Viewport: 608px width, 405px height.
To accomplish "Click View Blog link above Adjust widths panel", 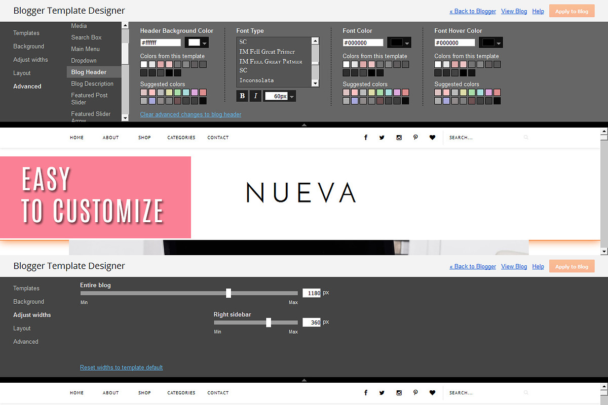I will point(514,266).
